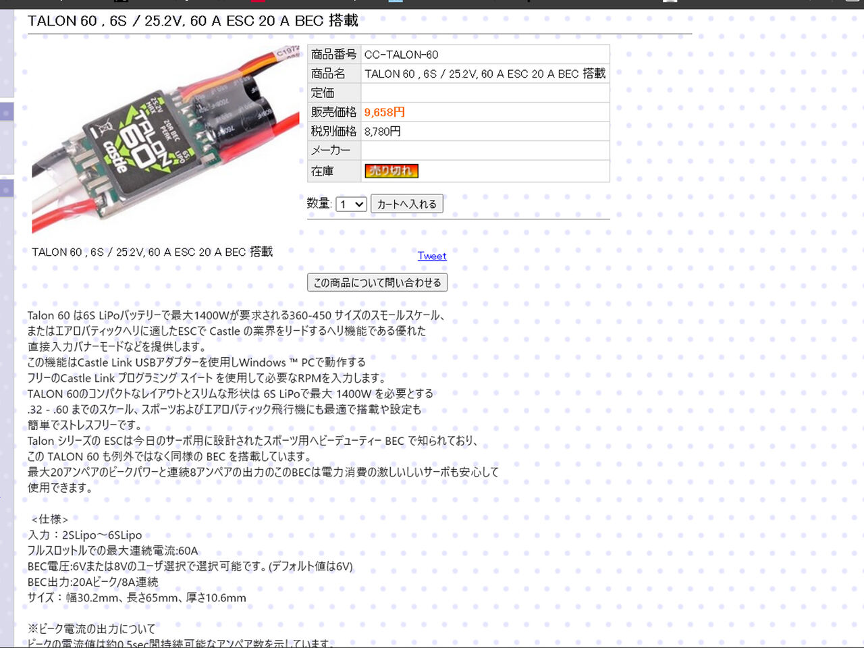Click the lower purple square sidebar marker
The image size is (864, 648).
tap(6, 188)
